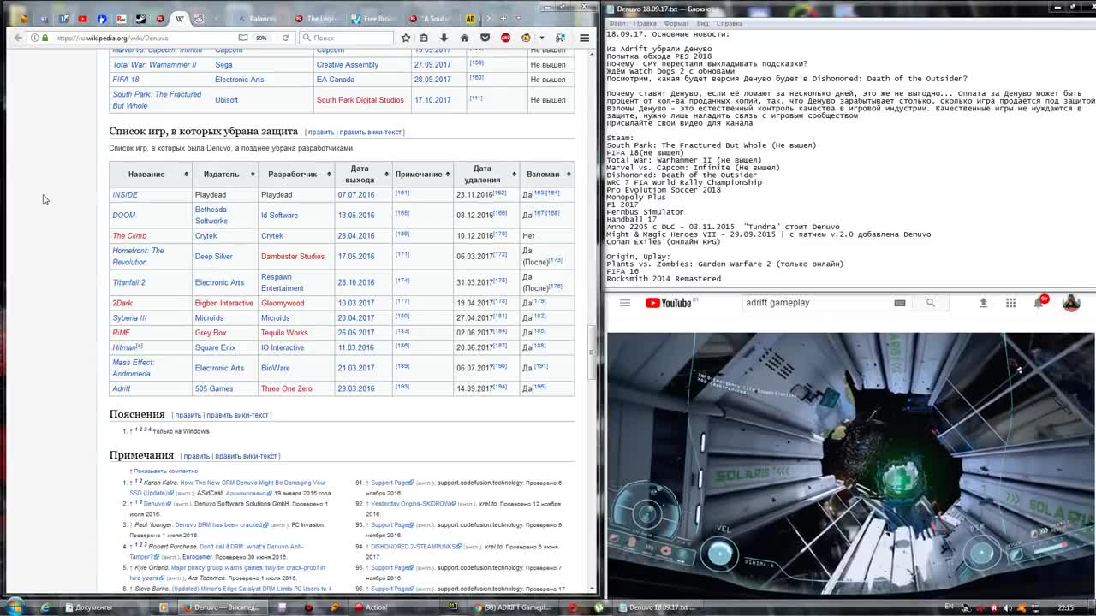The height and width of the screenshot is (616, 1096).
Task: Open the Mass Effect: Andromeda link
Action: pos(134,368)
